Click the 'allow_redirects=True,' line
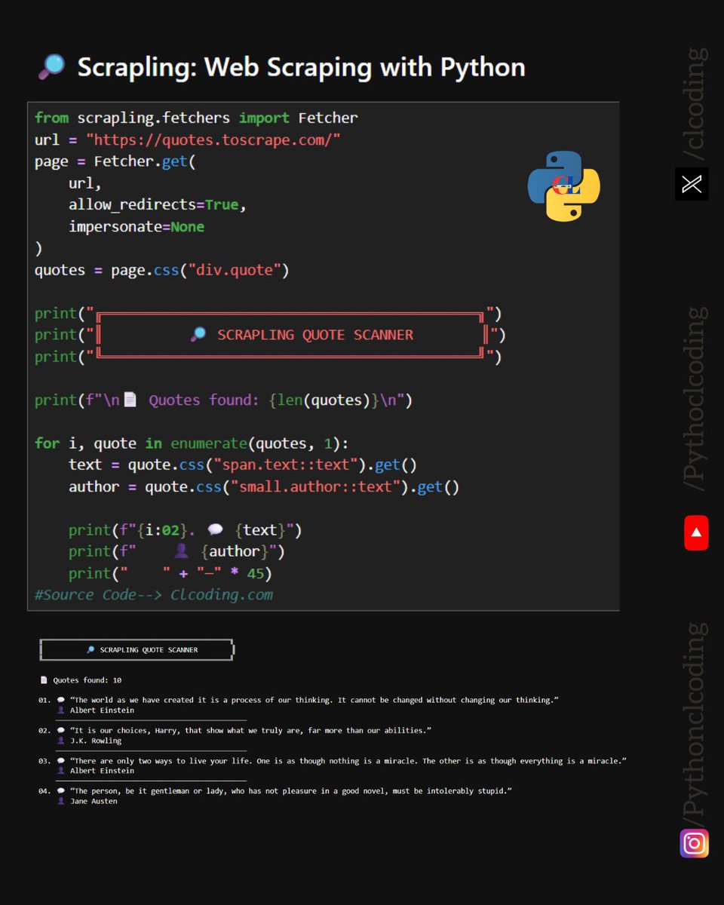 [x=158, y=205]
